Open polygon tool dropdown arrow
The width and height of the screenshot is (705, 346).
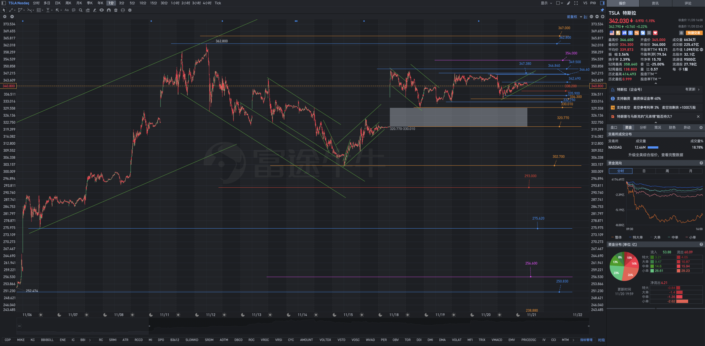pos(24,10)
